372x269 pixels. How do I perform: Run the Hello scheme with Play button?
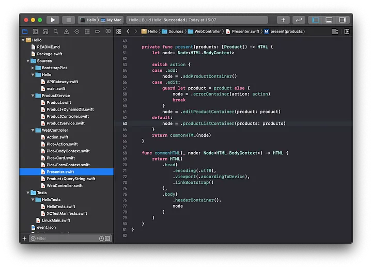(x=53, y=20)
